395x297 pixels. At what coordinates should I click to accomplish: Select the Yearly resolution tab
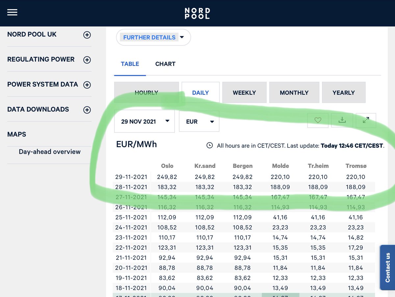point(344,93)
